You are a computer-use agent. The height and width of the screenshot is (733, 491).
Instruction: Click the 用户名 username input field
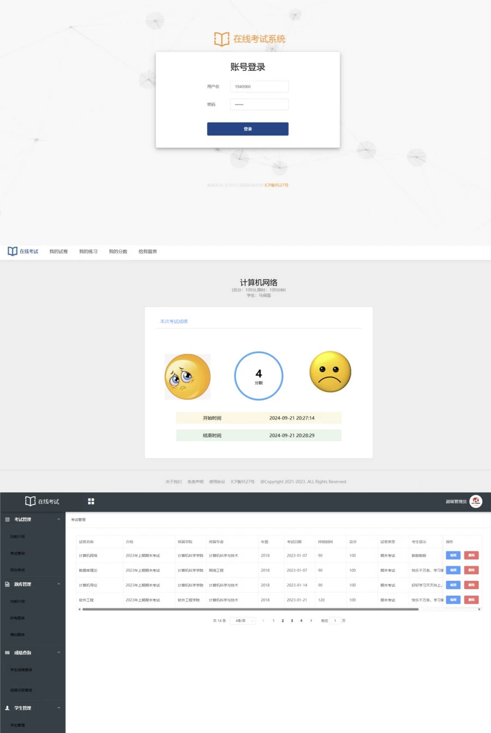click(259, 86)
